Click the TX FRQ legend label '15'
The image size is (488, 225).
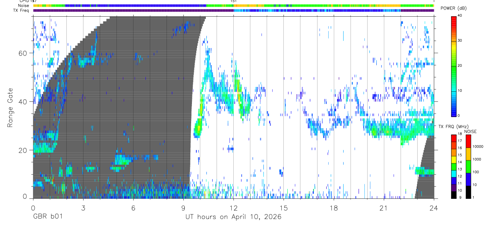pyautogui.click(x=460, y=155)
